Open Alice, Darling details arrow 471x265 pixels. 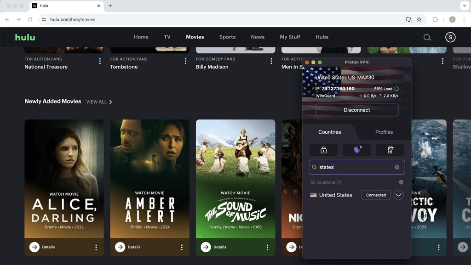pos(34,247)
